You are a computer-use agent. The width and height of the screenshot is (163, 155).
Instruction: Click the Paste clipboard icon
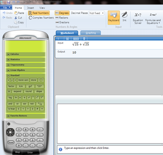point(16,13)
